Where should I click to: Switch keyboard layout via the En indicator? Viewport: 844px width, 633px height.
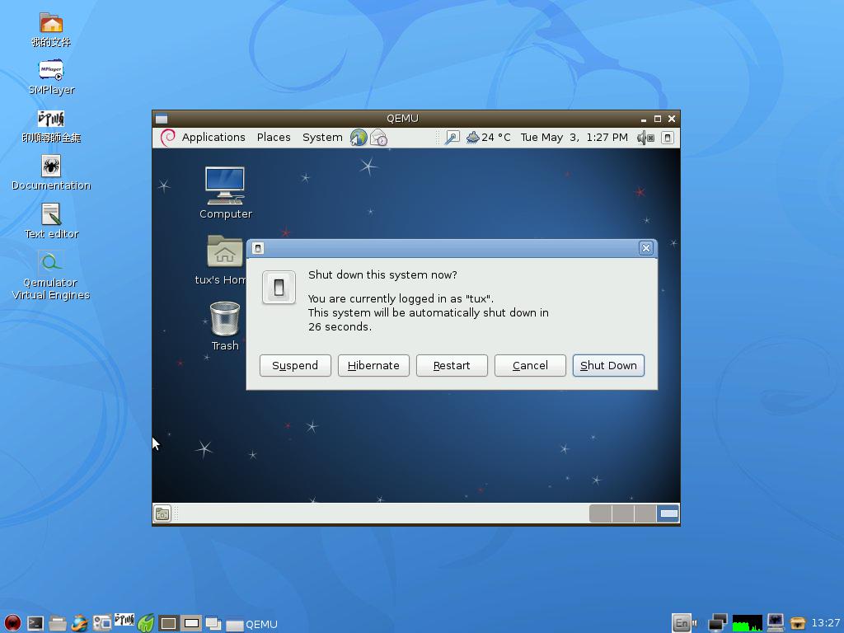pos(682,624)
